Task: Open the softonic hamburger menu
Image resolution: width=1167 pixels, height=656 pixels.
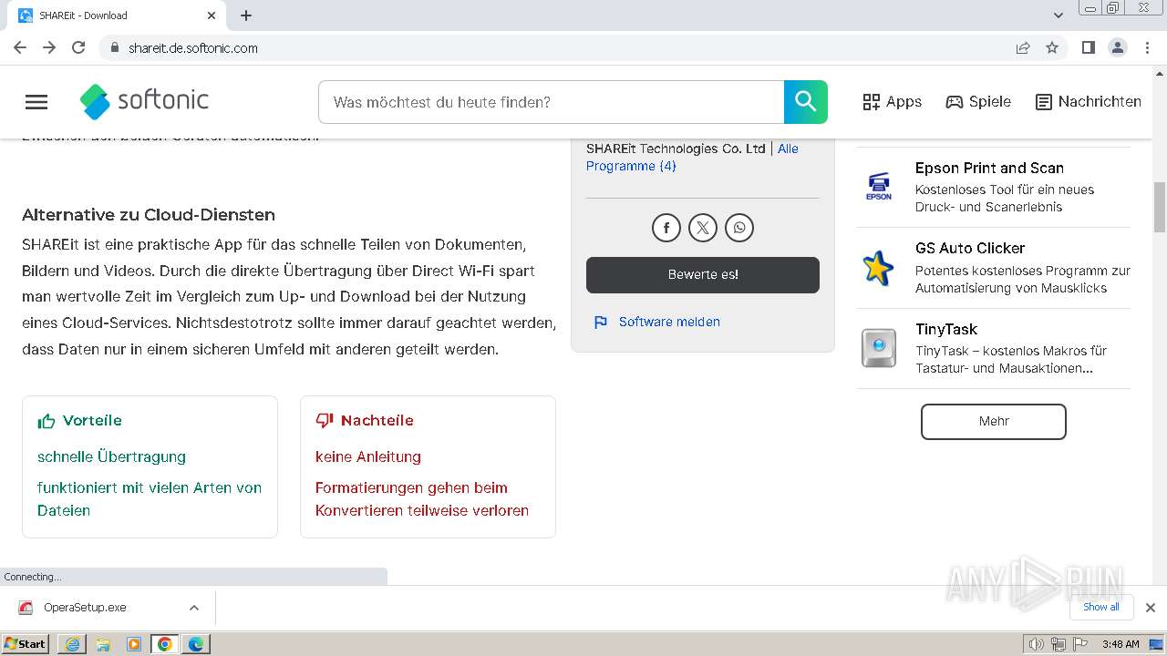Action: (36, 102)
